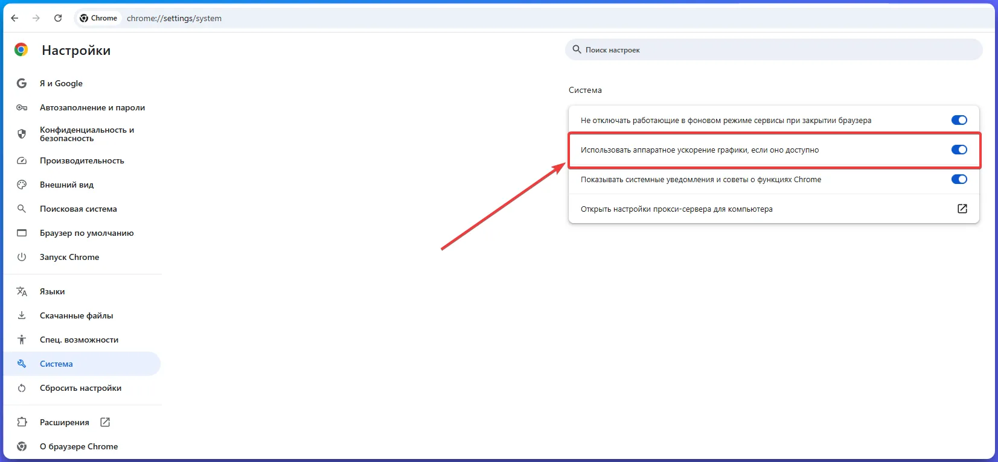
Task: Click the palette icon for Внешний вид
Action: click(22, 185)
